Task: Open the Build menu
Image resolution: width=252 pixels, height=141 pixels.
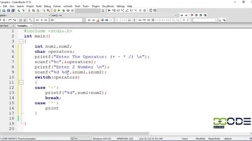Action: 39,6
